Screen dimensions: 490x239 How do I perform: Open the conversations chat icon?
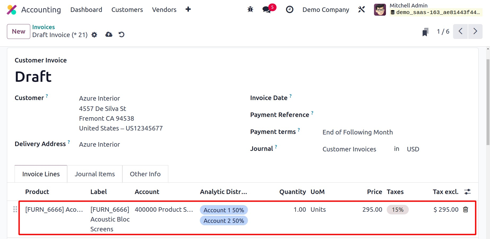pos(267,10)
